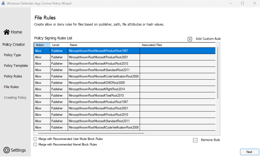Select the MincryptKnownRootMicrosoftTestRoot2010 row
Image resolution: width=260 pixels, height=157 pixels.
(x=125, y=96)
